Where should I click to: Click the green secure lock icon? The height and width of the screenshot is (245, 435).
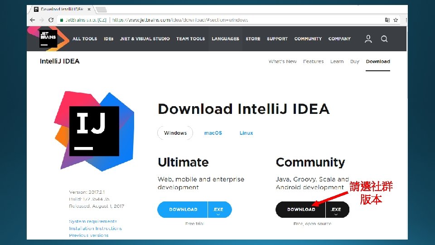(62, 20)
